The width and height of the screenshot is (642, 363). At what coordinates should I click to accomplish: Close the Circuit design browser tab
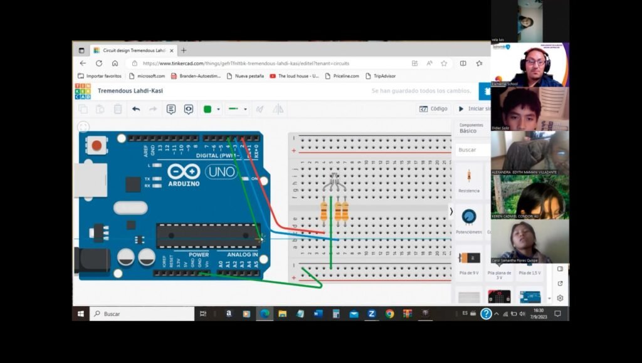pos(172,51)
